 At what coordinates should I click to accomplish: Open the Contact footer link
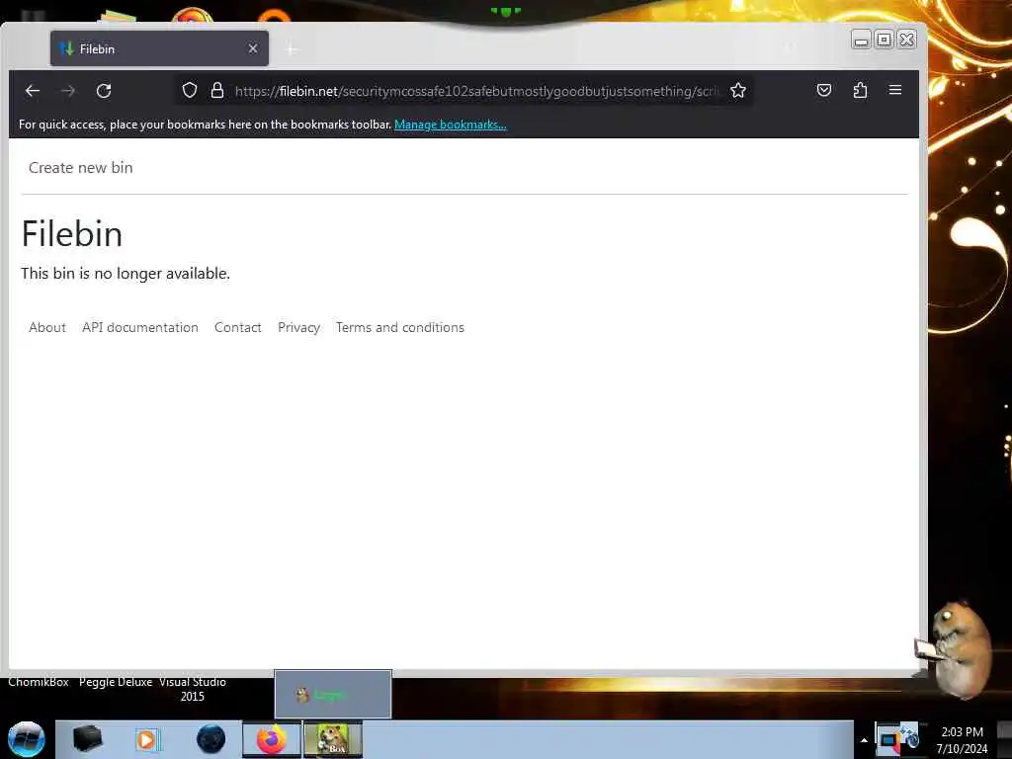(x=237, y=327)
